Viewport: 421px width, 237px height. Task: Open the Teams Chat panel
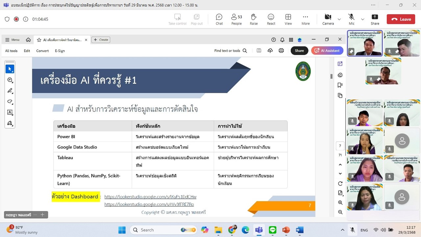(x=219, y=19)
